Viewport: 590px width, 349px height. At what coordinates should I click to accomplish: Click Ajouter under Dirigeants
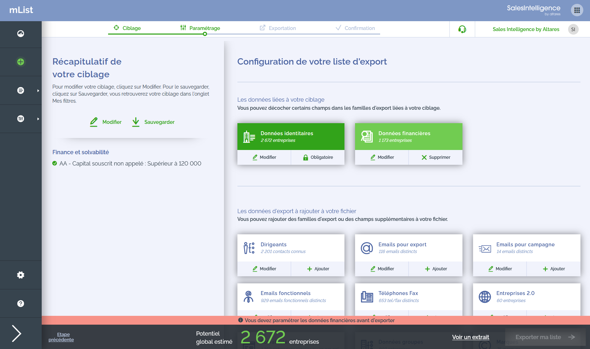click(x=318, y=269)
